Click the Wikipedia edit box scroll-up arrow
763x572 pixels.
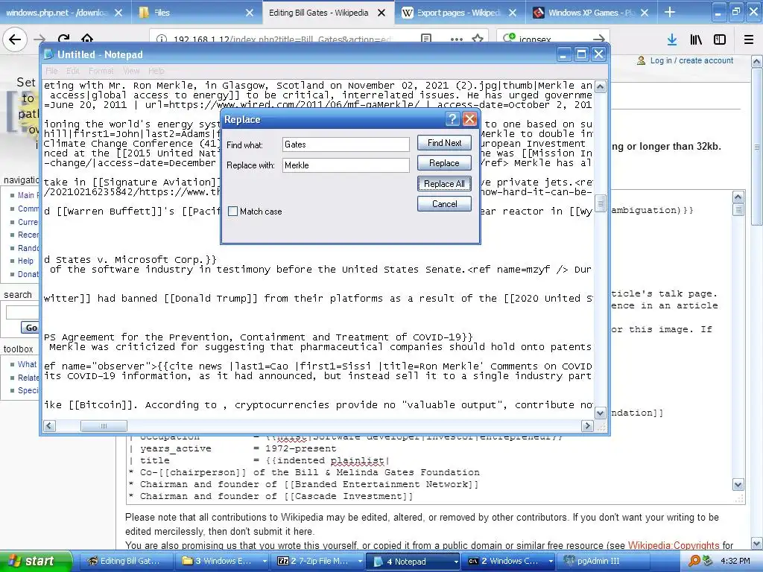coord(738,197)
